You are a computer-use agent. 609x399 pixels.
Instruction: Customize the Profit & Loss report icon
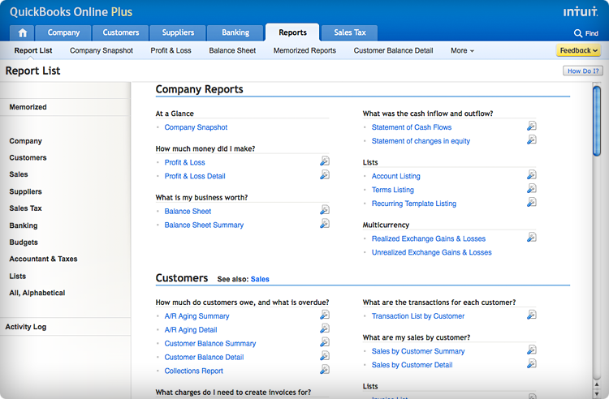325,161
